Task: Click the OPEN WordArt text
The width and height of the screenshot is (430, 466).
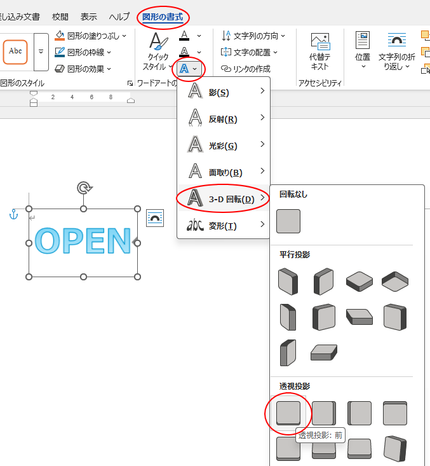Action: click(83, 241)
